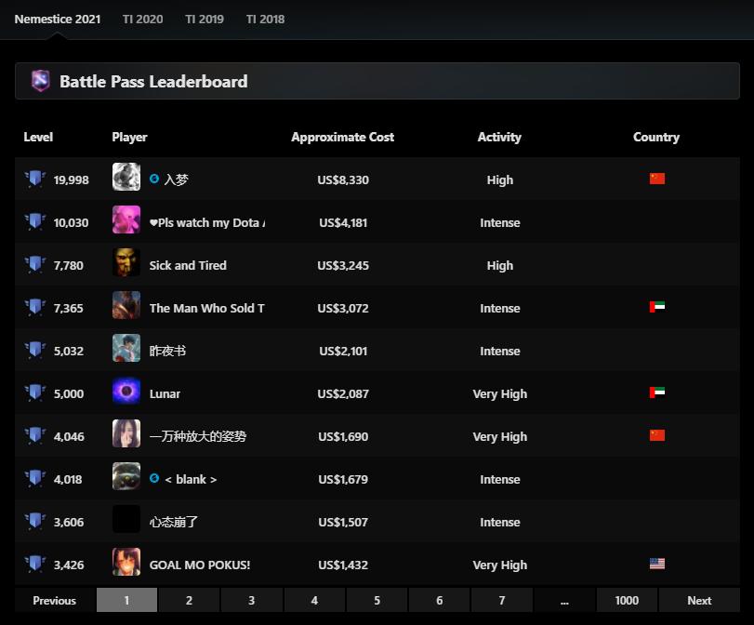
Task: Click the Level column header
Action: [38, 137]
